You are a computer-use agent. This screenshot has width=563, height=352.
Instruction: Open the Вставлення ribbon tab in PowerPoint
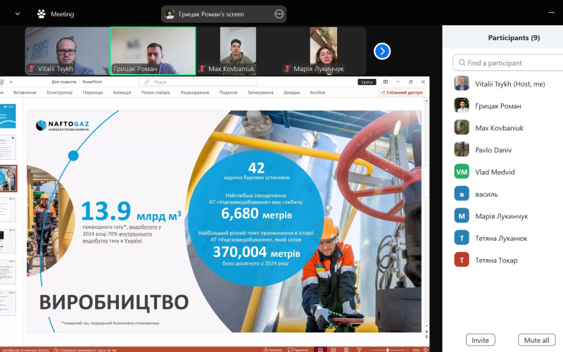[x=25, y=93]
